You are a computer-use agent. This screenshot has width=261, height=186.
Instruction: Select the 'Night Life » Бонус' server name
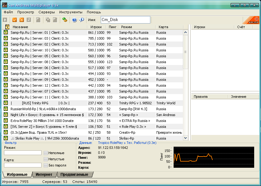(x=47, y=115)
